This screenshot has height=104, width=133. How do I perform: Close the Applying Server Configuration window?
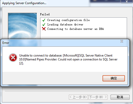[x=127, y=2]
